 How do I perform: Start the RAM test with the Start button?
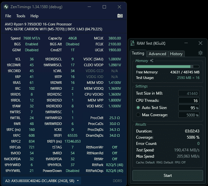point(168,176)
